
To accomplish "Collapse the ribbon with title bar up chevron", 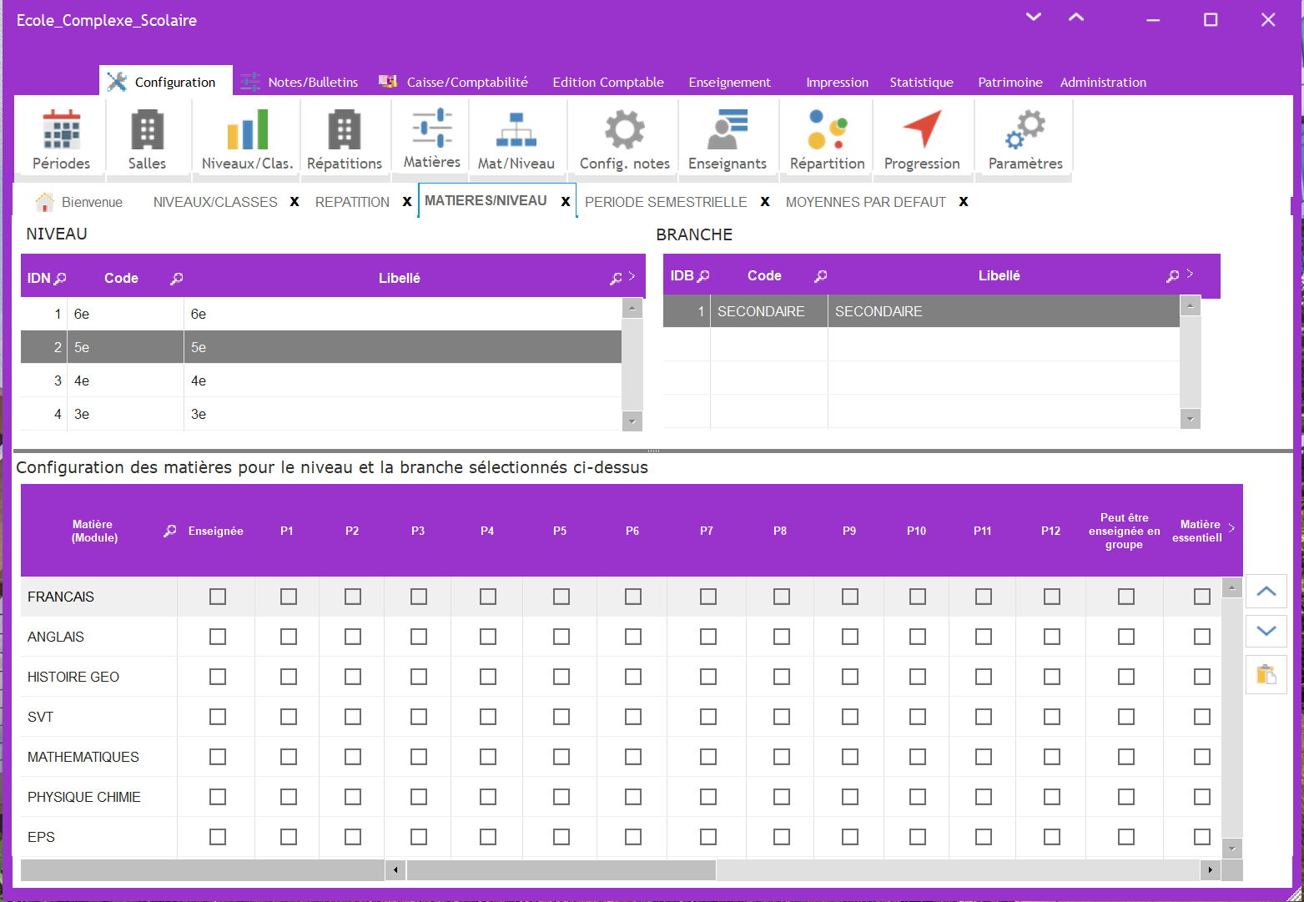I will tap(1076, 18).
